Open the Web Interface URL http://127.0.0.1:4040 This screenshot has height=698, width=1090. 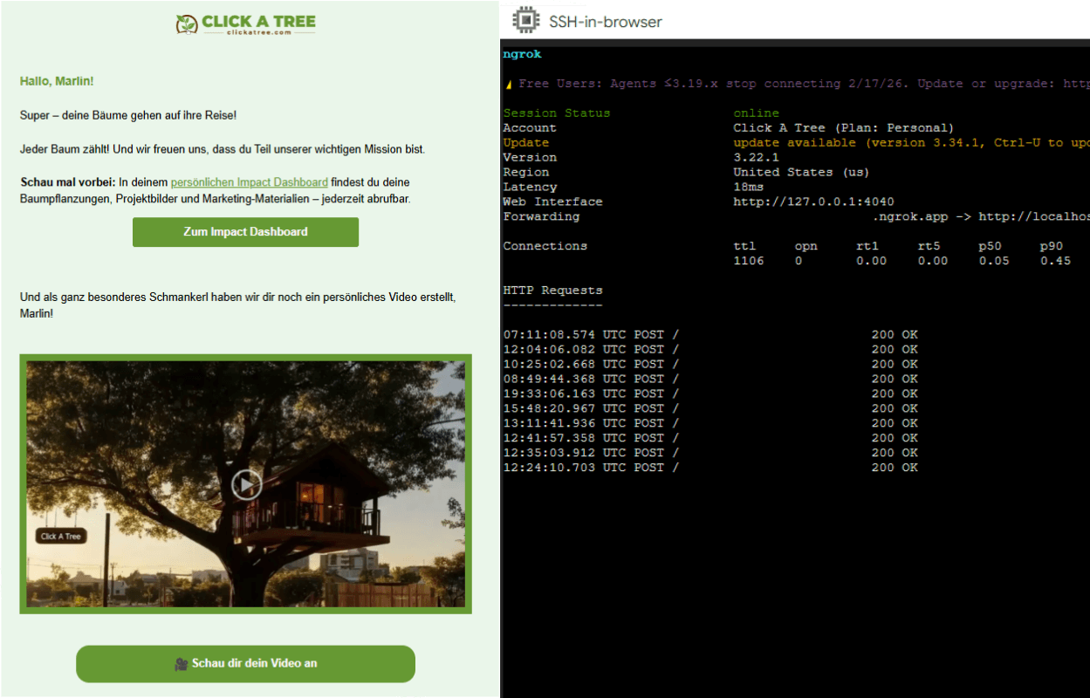click(813, 202)
